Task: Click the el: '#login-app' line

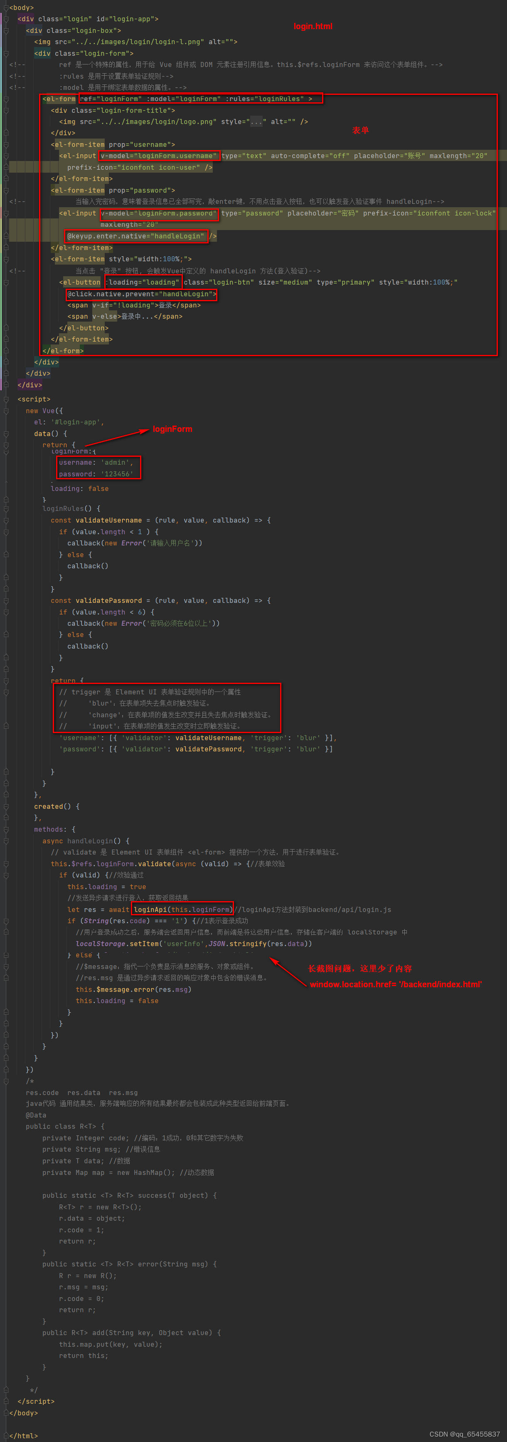Action: (x=69, y=422)
